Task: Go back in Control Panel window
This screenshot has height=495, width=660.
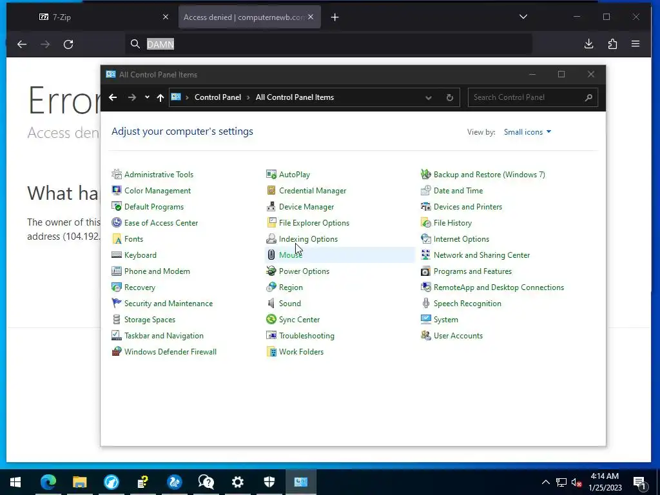Action: 113,97
